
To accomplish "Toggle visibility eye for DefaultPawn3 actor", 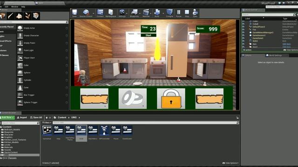I will [243, 27].
